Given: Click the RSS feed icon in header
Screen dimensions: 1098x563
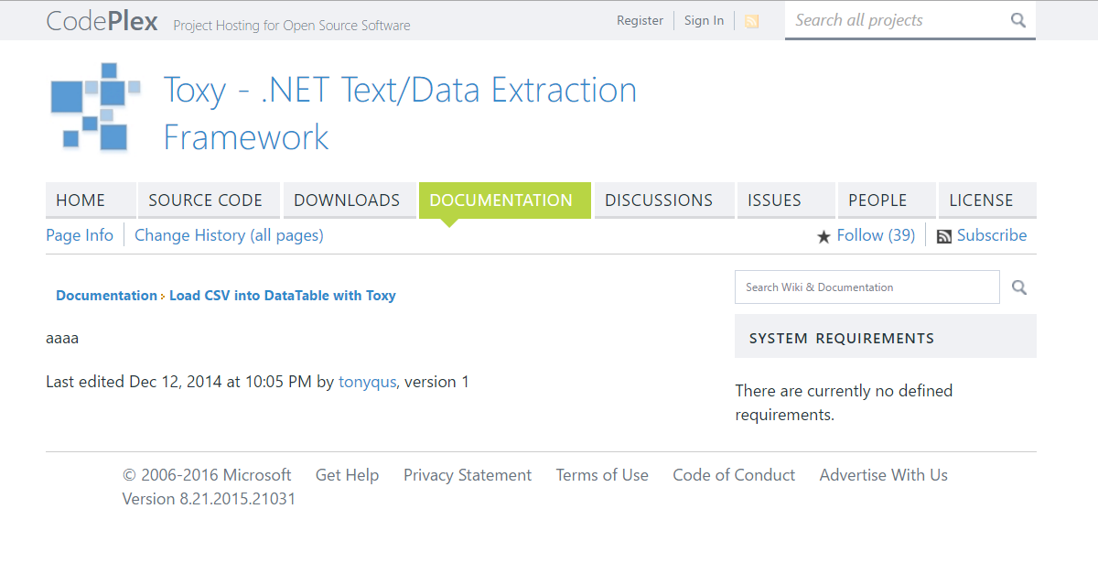Looking at the screenshot, I should [751, 21].
